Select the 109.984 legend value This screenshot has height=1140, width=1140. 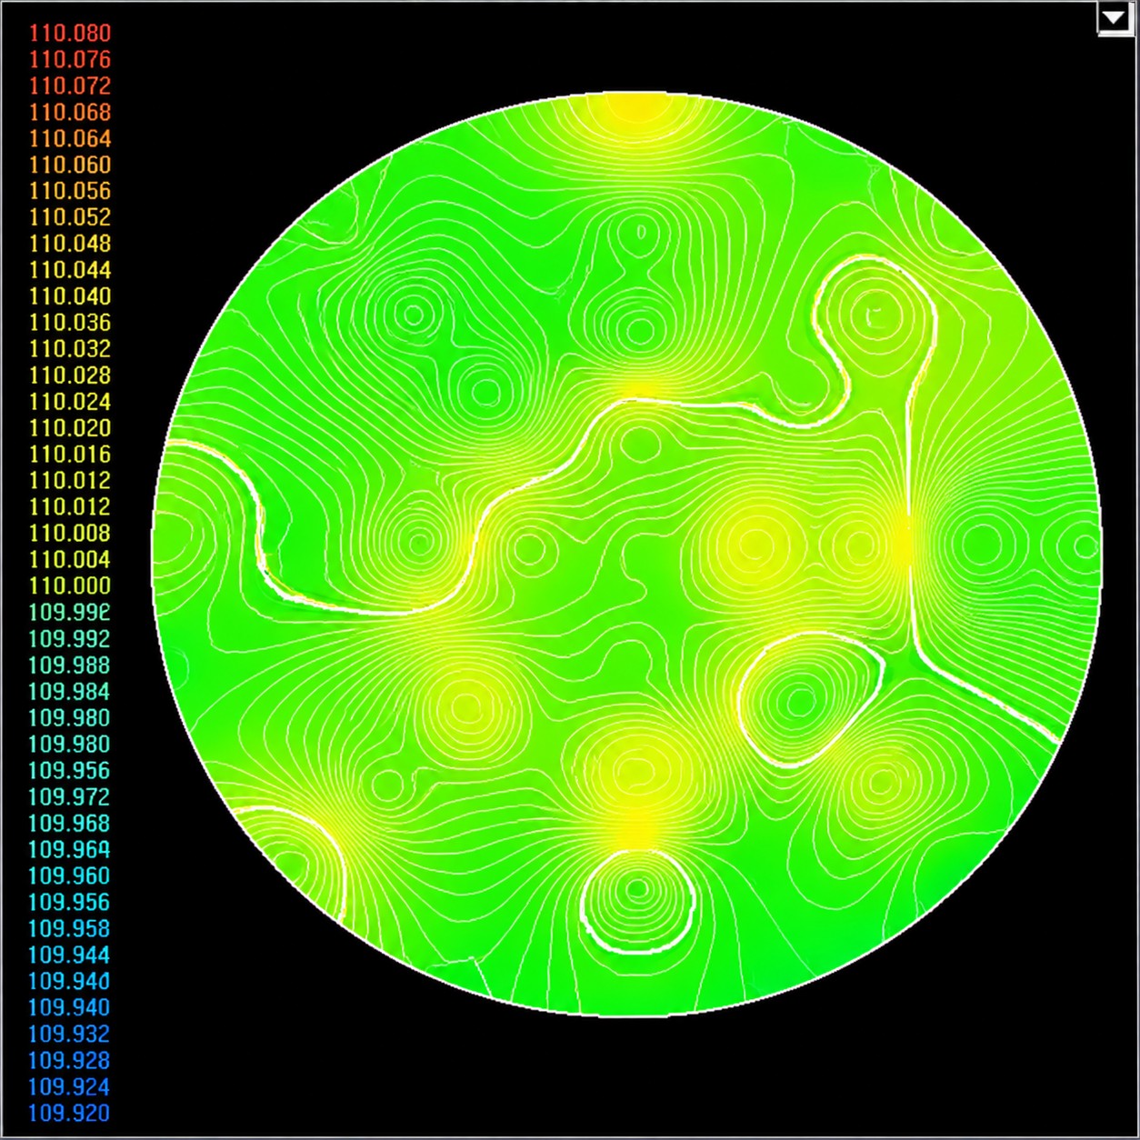coord(70,692)
